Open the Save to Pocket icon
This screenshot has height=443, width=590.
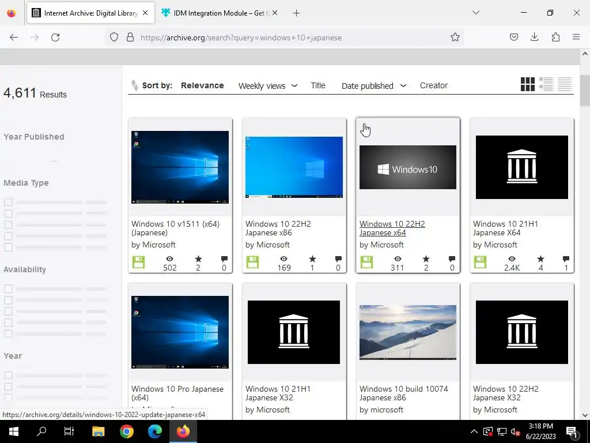513,37
